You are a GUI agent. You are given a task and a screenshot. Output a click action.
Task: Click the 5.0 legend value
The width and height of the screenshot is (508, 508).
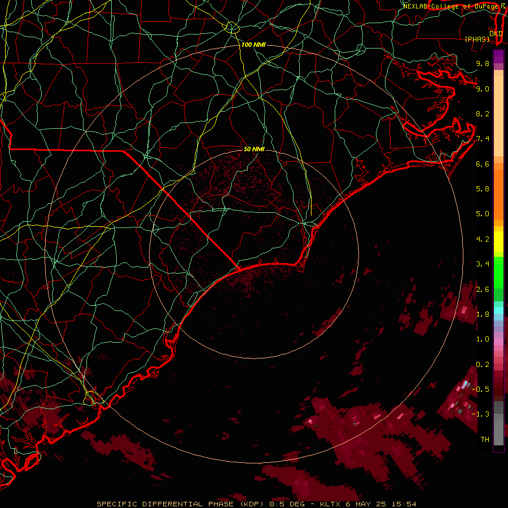(x=483, y=214)
